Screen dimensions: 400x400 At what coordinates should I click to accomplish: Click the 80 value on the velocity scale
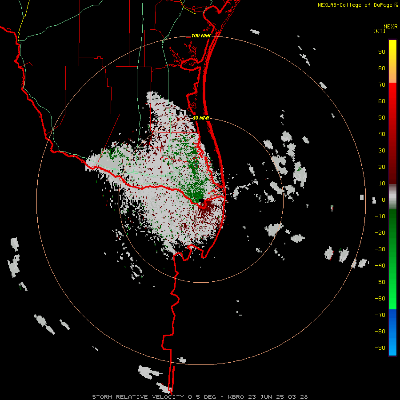pos(382,68)
